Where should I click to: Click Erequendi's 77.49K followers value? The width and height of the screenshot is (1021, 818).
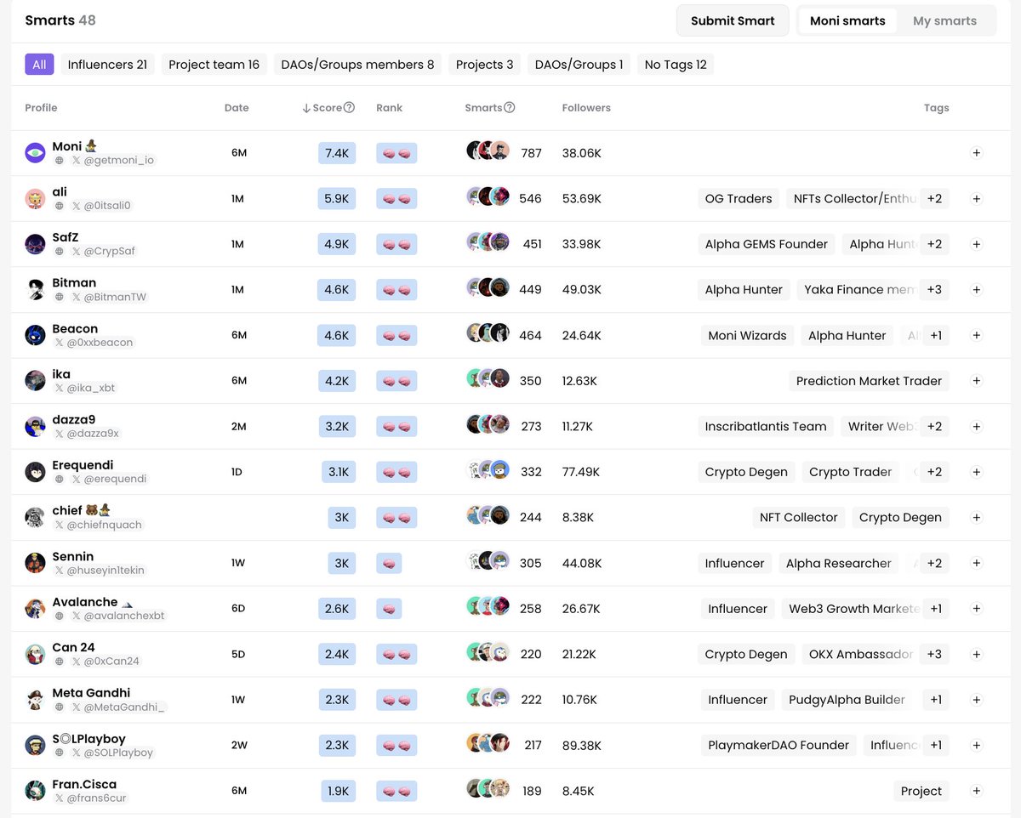pos(583,472)
